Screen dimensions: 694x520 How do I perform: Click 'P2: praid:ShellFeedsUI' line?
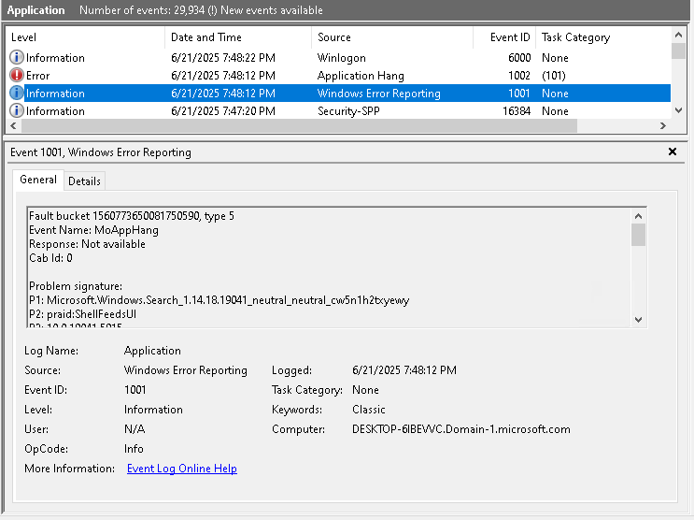(x=82, y=314)
